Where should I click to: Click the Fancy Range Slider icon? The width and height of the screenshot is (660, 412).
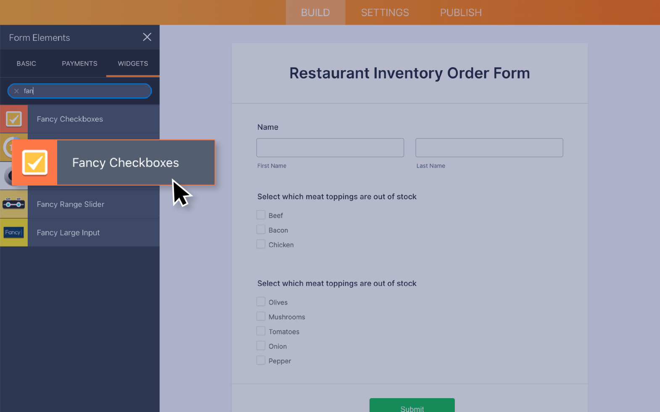[14, 204]
